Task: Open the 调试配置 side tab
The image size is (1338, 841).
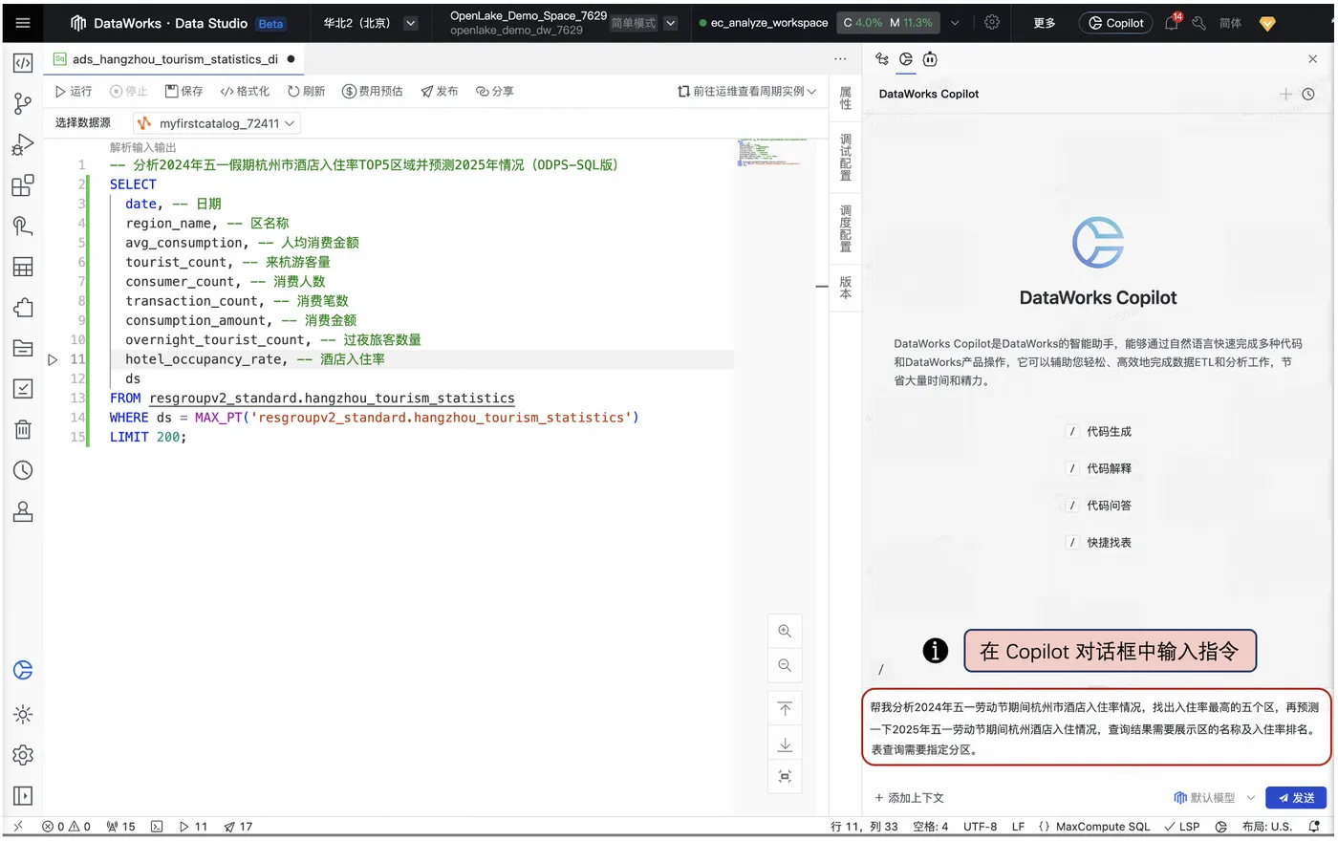Action: tap(846, 158)
